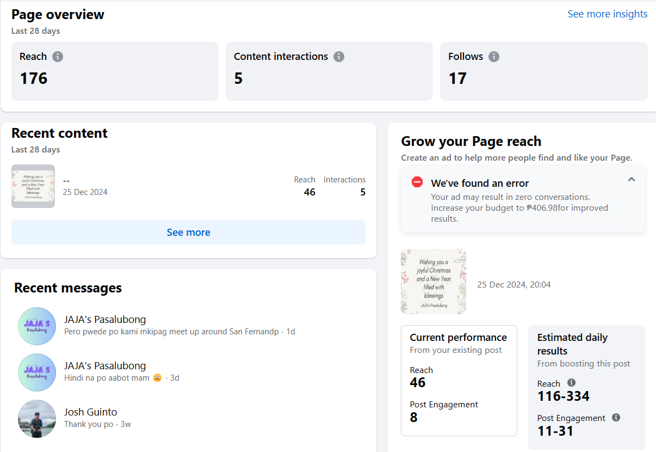This screenshot has width=656, height=452.
Task: Select the Reach card showing 176
Action: [x=115, y=71]
